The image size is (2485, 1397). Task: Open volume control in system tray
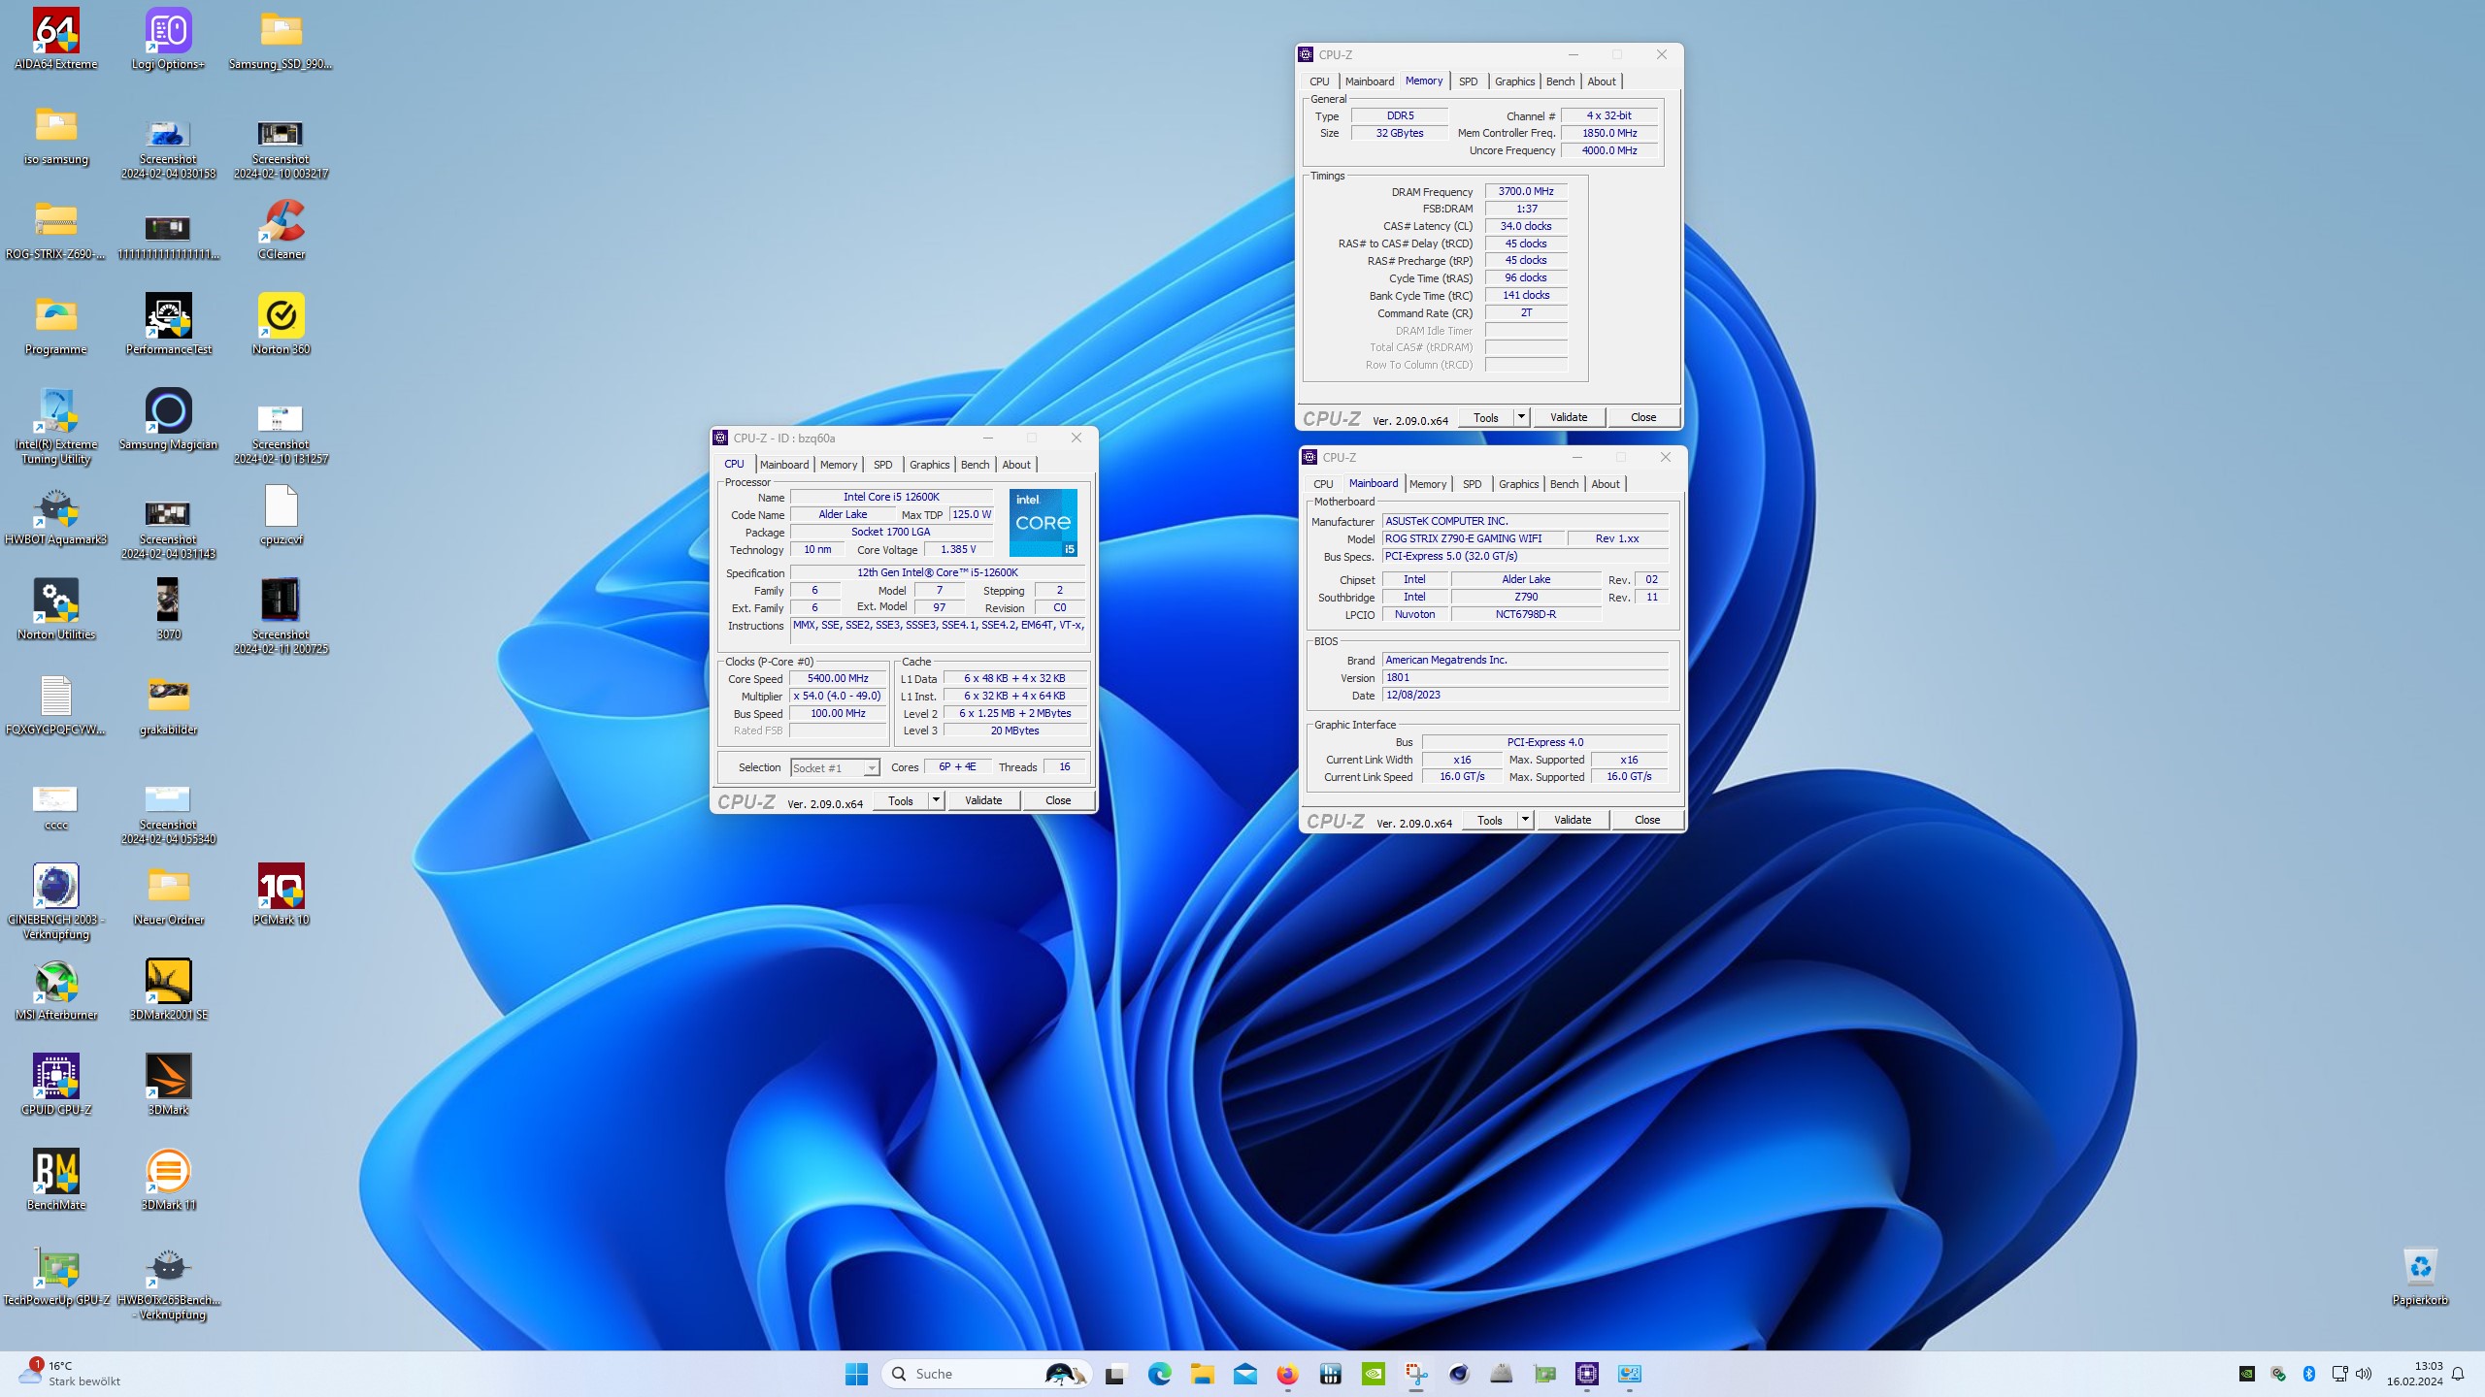point(2364,1374)
